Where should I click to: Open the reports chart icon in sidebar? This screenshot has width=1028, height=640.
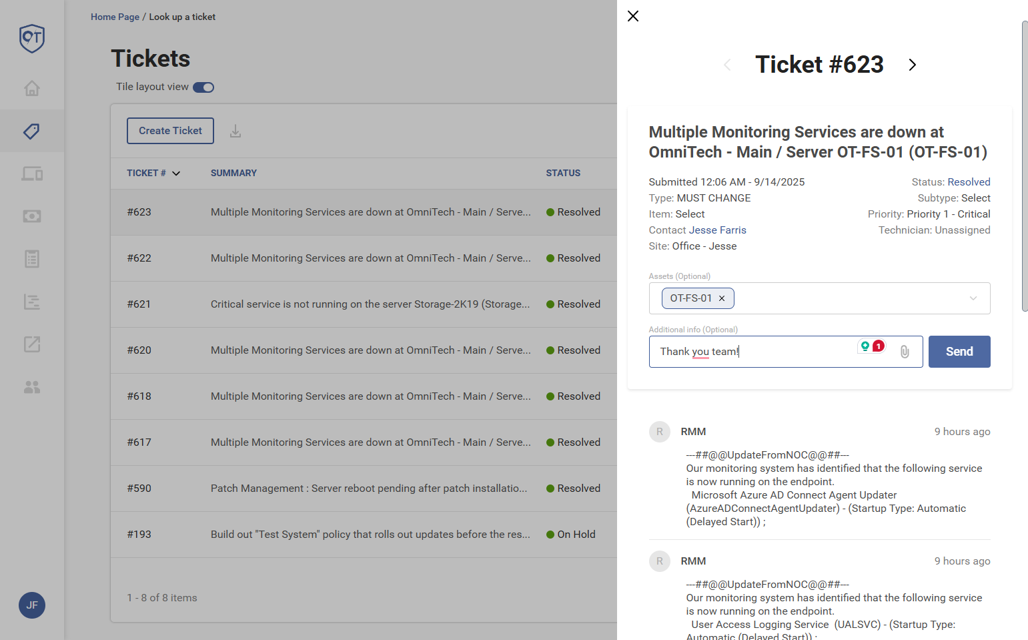(32, 302)
